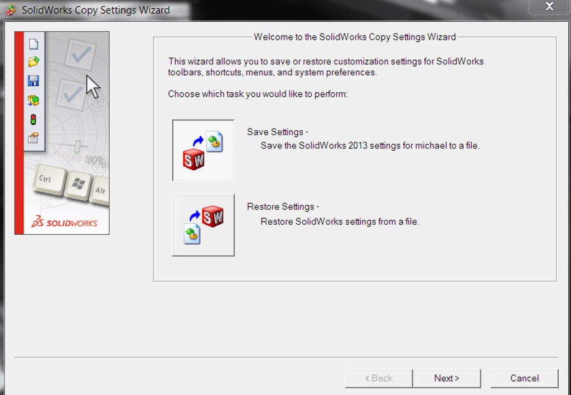
Task: Click the options clipboard icon in sidebar
Action: (33, 138)
